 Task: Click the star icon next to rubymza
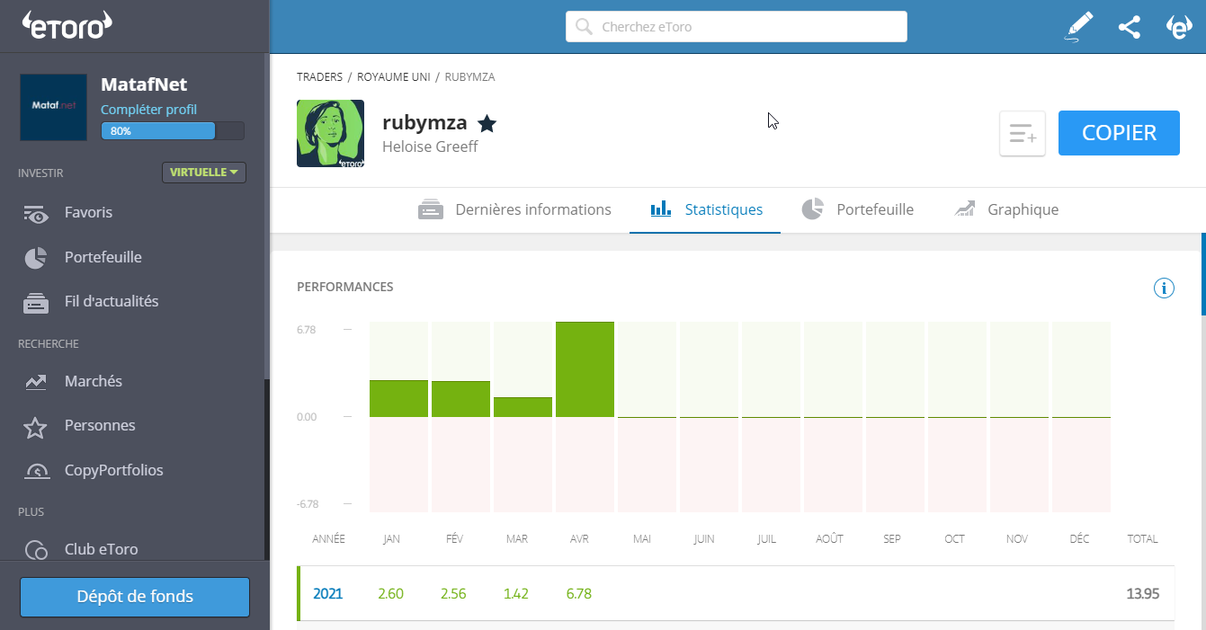tap(487, 123)
